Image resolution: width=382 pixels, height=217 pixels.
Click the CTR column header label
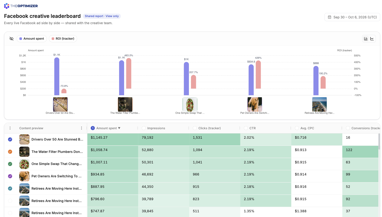tap(252, 128)
